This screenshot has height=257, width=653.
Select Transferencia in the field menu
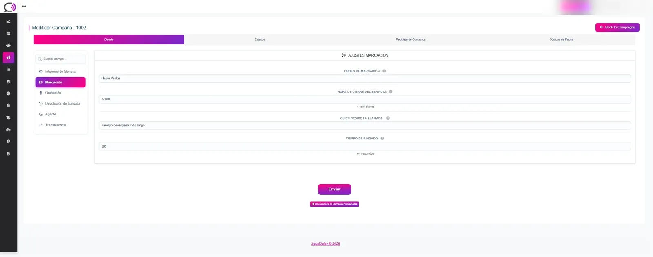[60, 125]
